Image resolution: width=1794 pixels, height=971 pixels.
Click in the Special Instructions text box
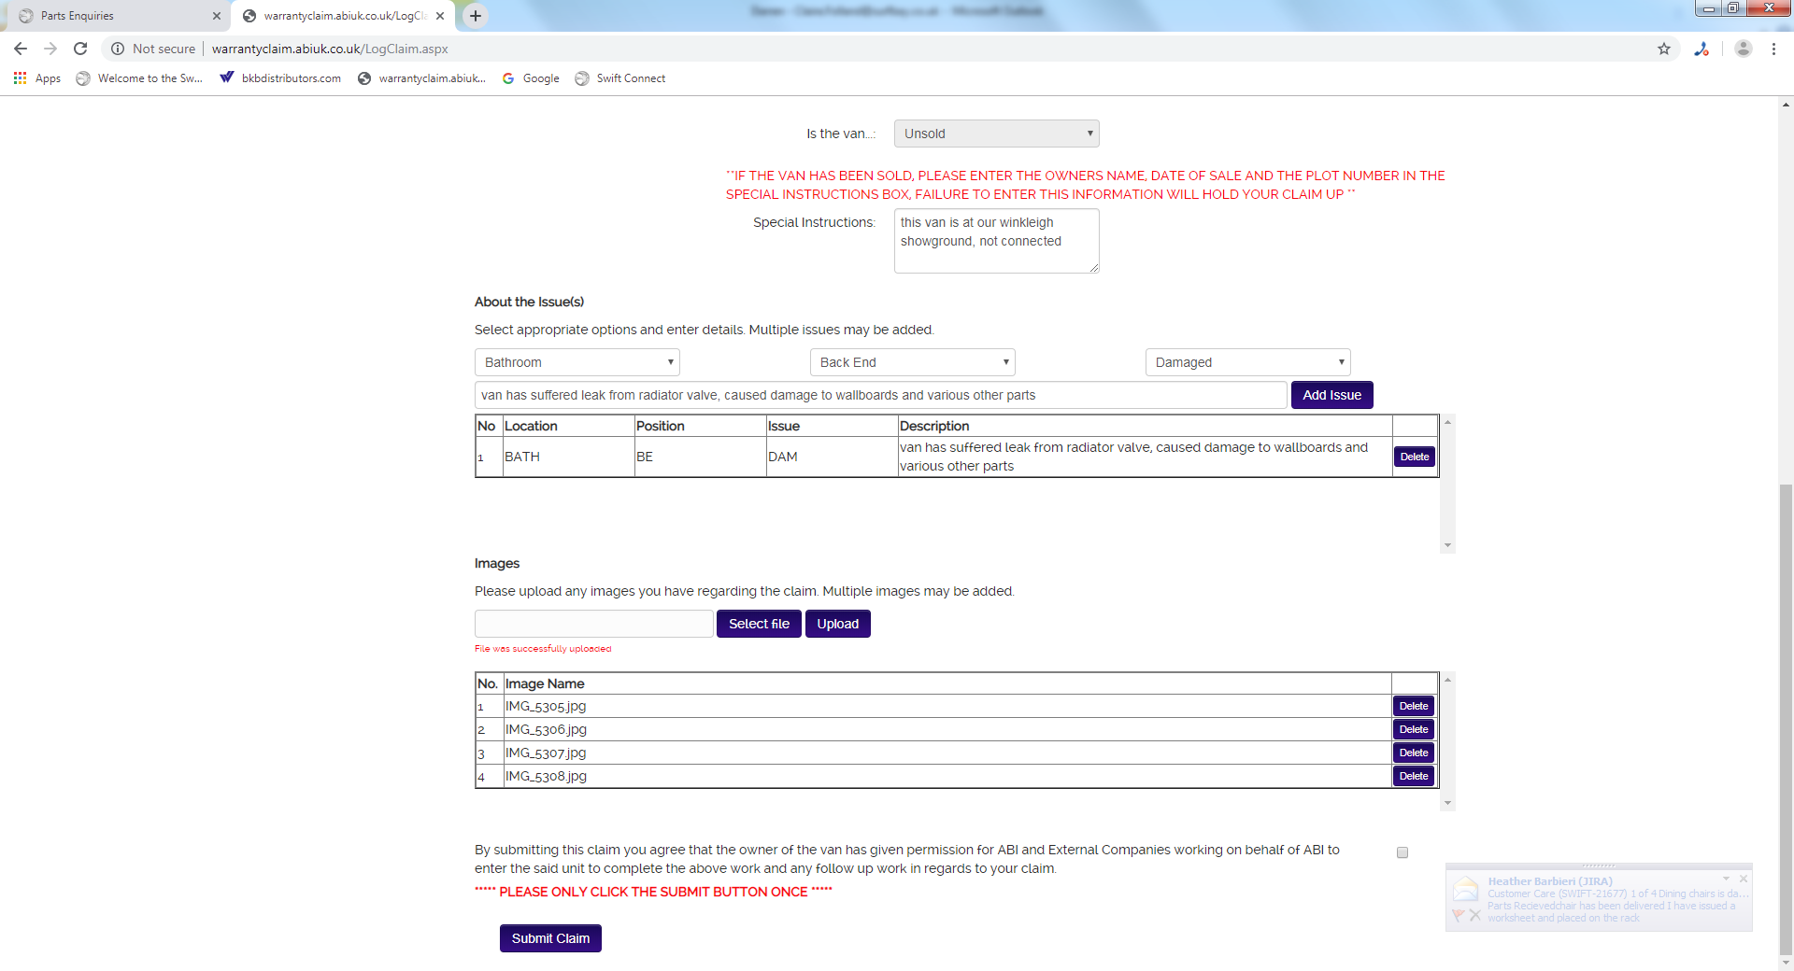(996, 241)
